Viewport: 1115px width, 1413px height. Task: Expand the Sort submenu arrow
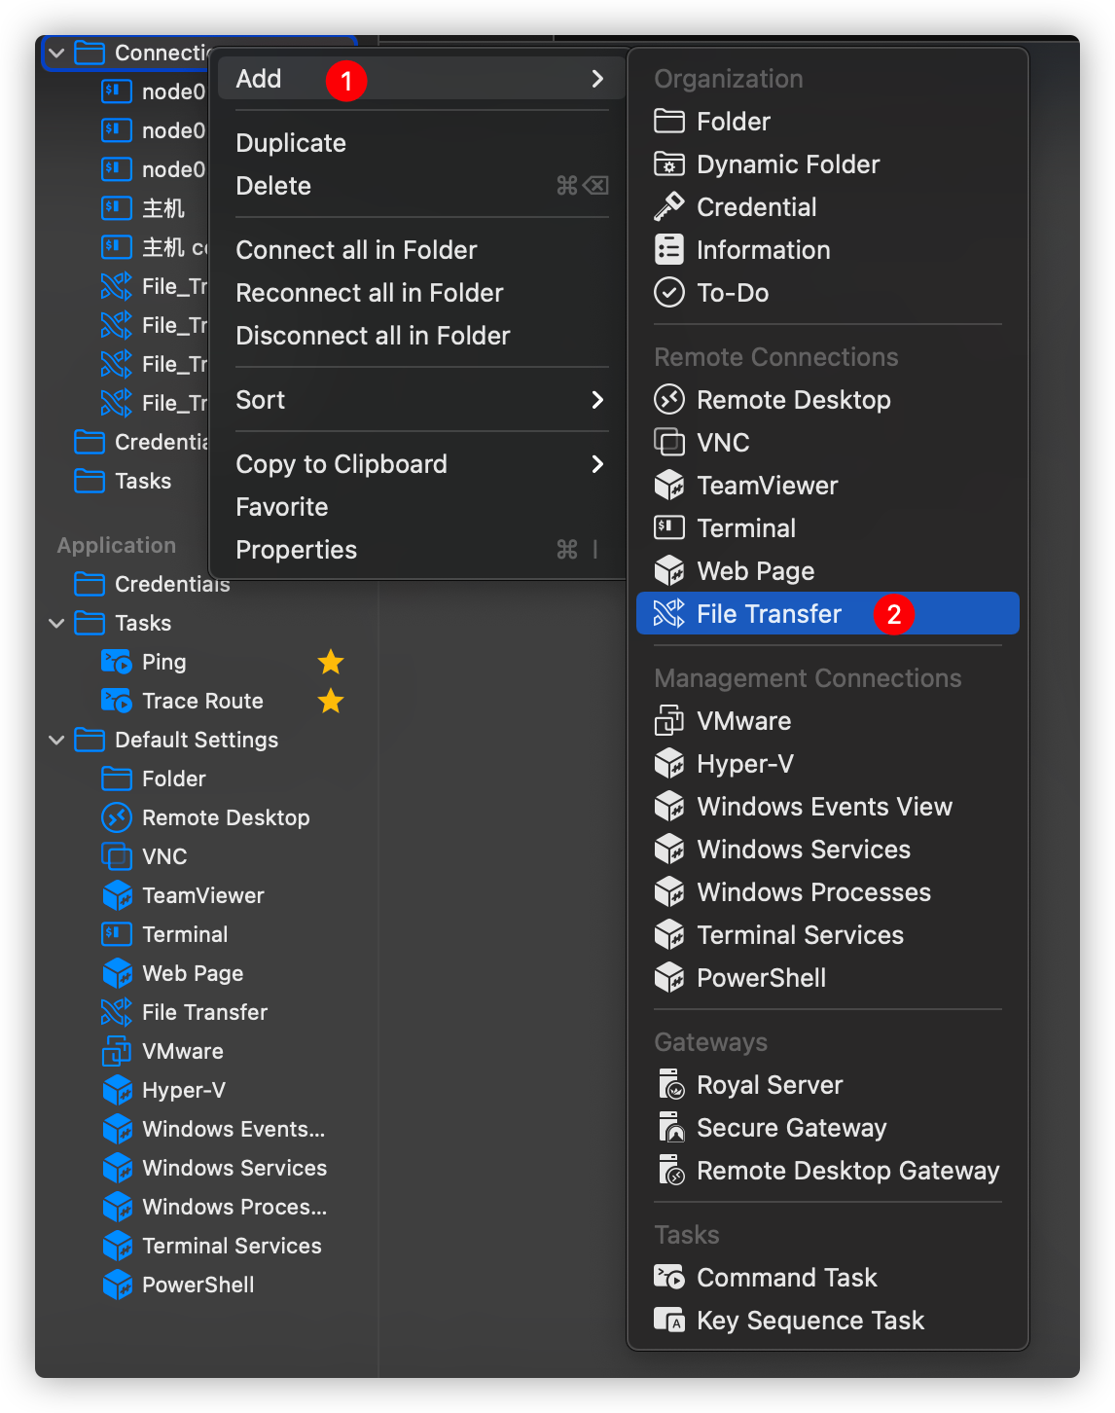[x=597, y=400]
